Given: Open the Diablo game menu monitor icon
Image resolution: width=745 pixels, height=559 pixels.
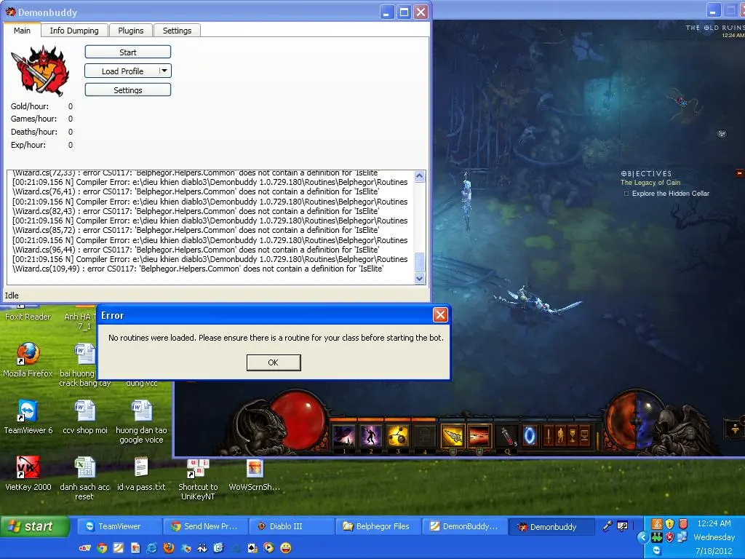Looking at the screenshot, I should (x=585, y=435).
